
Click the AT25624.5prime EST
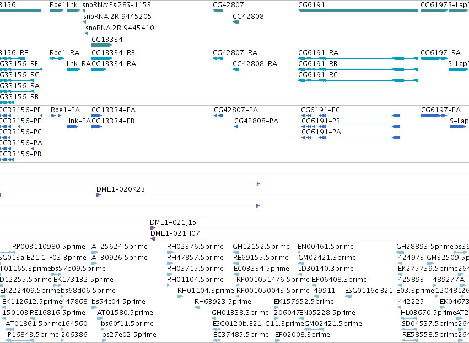[94, 252]
